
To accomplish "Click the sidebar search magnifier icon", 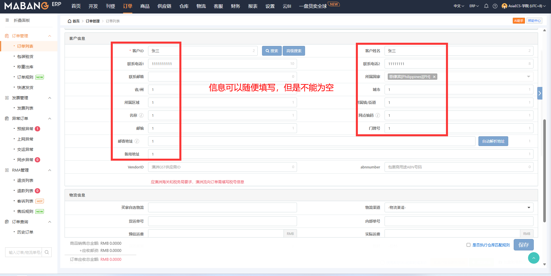I will [47, 252].
